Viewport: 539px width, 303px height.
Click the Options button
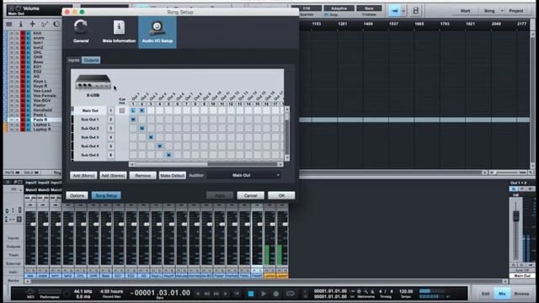tap(77, 195)
